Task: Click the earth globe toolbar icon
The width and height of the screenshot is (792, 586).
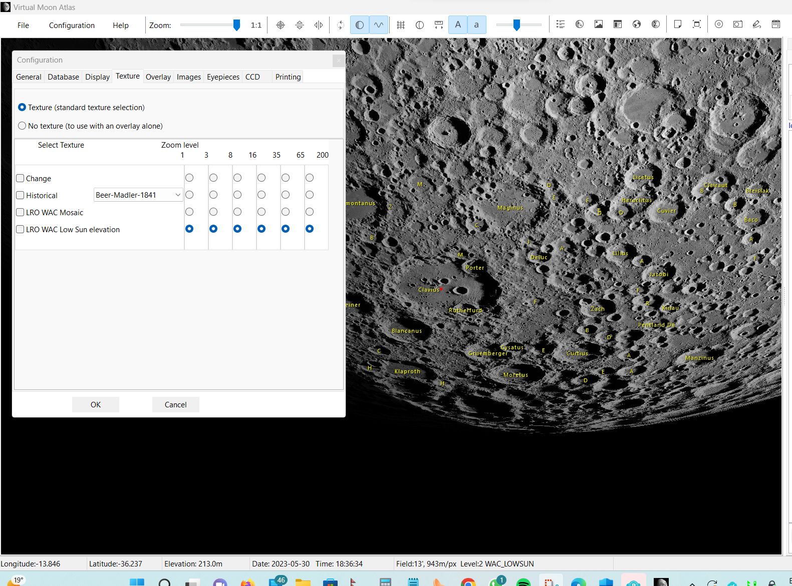Action: coord(637,25)
